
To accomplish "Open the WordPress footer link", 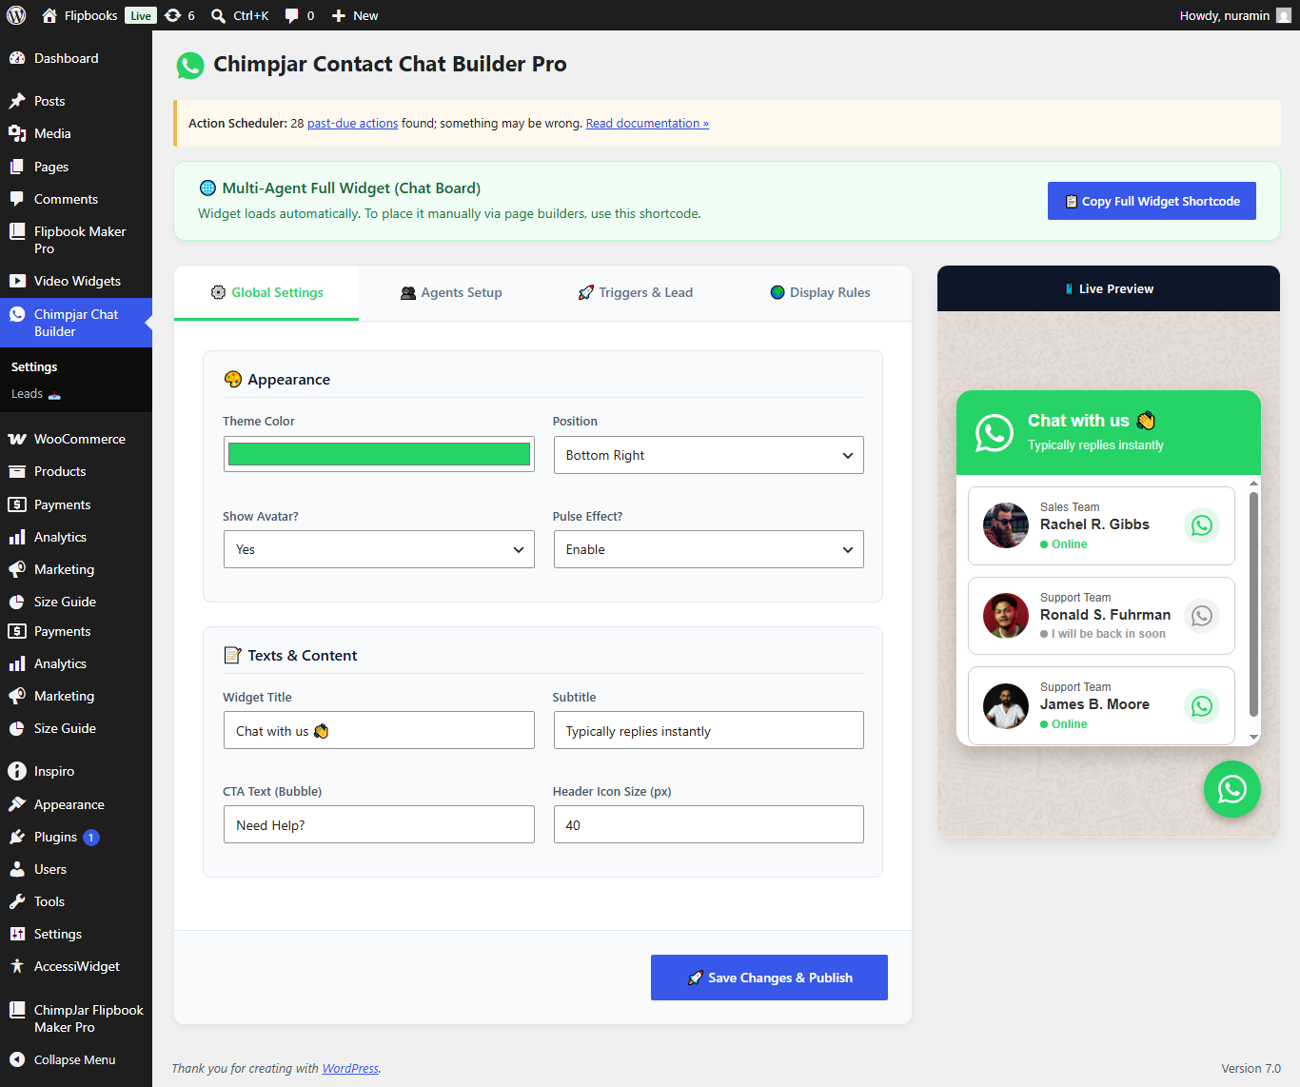I will (x=350, y=1068).
